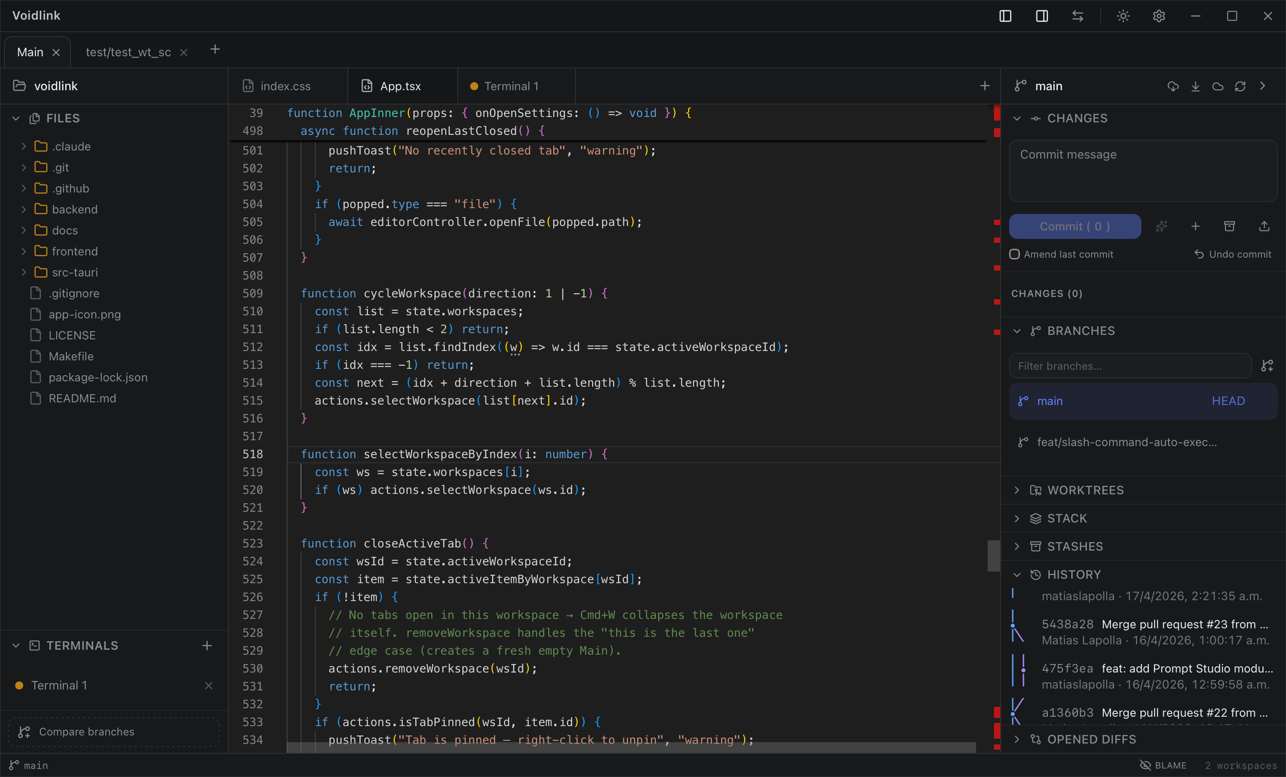
Task: Collapse the BRANCHES section
Action: click(1017, 331)
